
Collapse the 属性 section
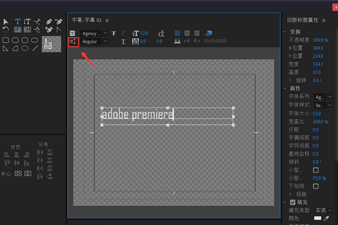[285, 88]
